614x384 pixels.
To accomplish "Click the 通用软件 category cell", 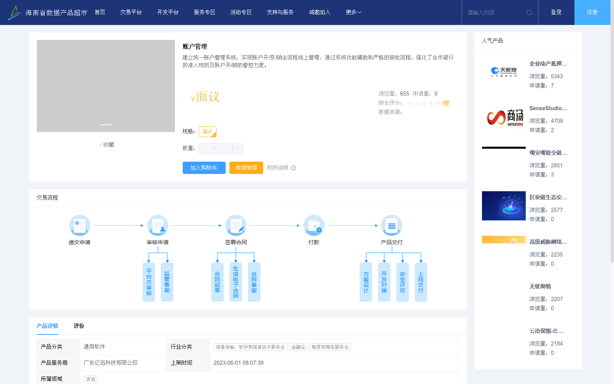I will tap(123, 347).
